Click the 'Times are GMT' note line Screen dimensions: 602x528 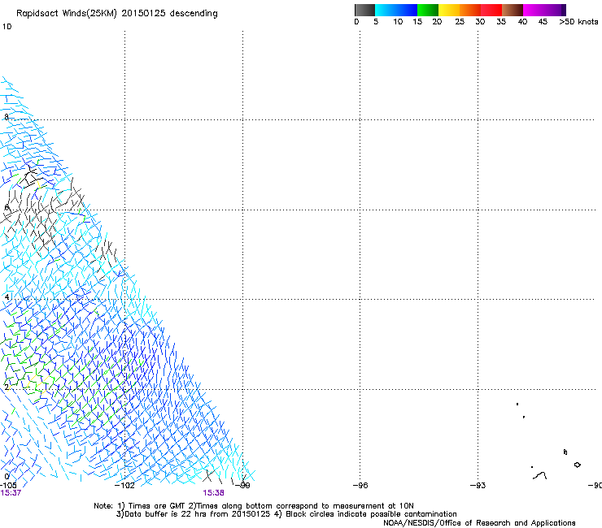(254, 506)
